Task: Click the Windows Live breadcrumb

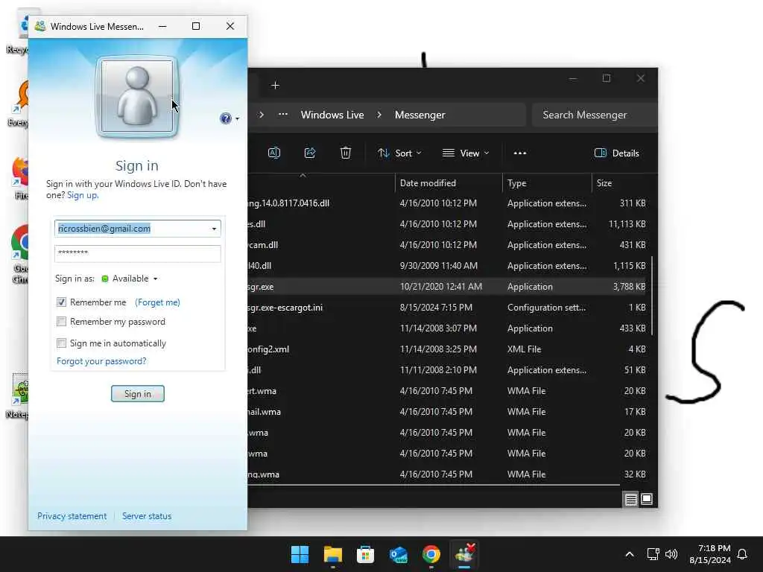Action: click(x=332, y=115)
